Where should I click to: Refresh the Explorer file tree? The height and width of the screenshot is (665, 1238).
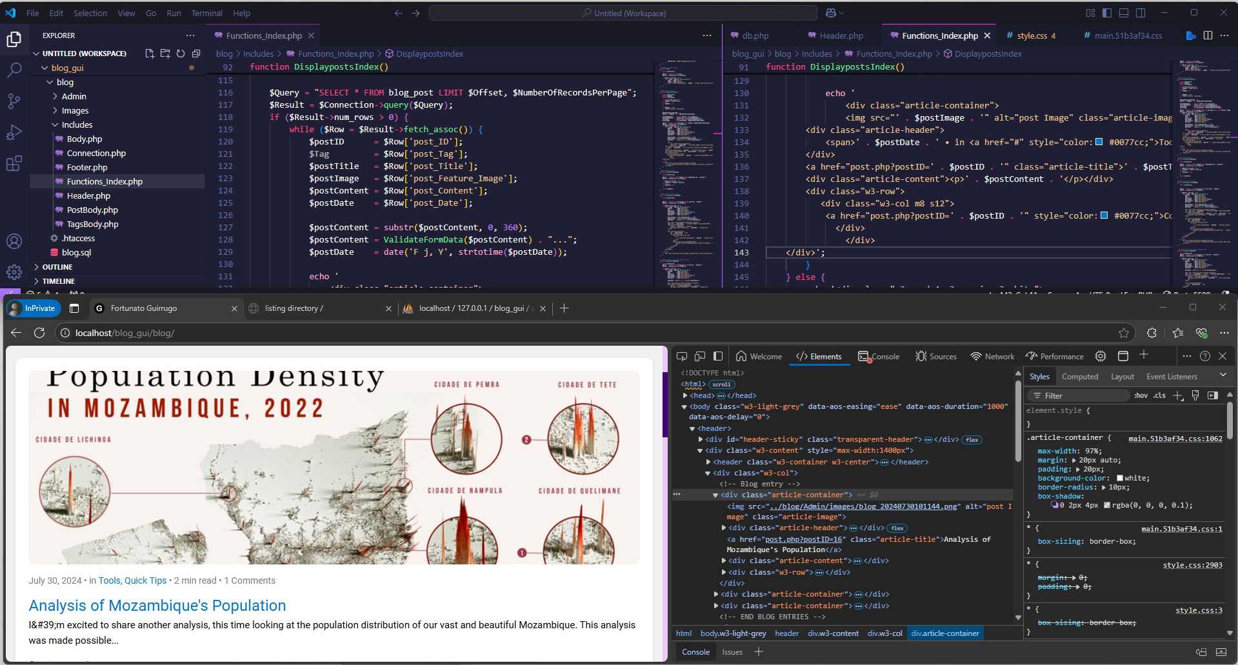coord(181,54)
